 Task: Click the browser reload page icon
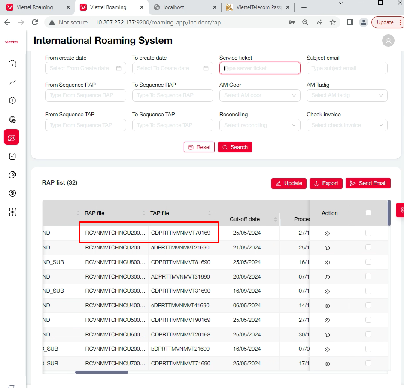coord(35,22)
